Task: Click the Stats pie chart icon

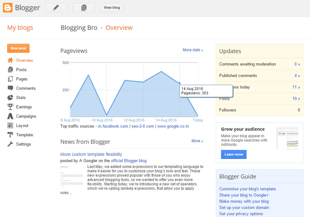Action: tap(10, 97)
